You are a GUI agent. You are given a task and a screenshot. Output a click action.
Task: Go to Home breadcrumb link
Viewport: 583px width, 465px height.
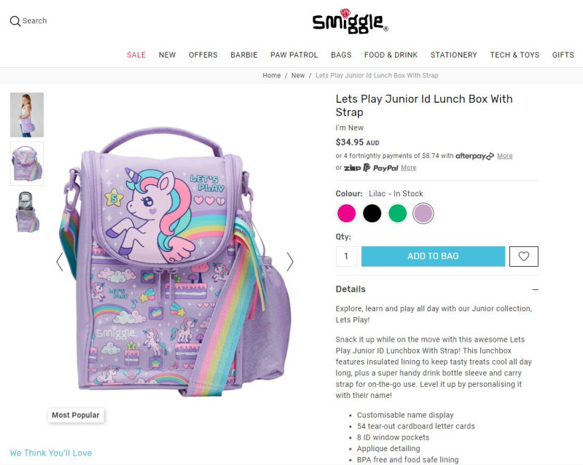point(271,76)
